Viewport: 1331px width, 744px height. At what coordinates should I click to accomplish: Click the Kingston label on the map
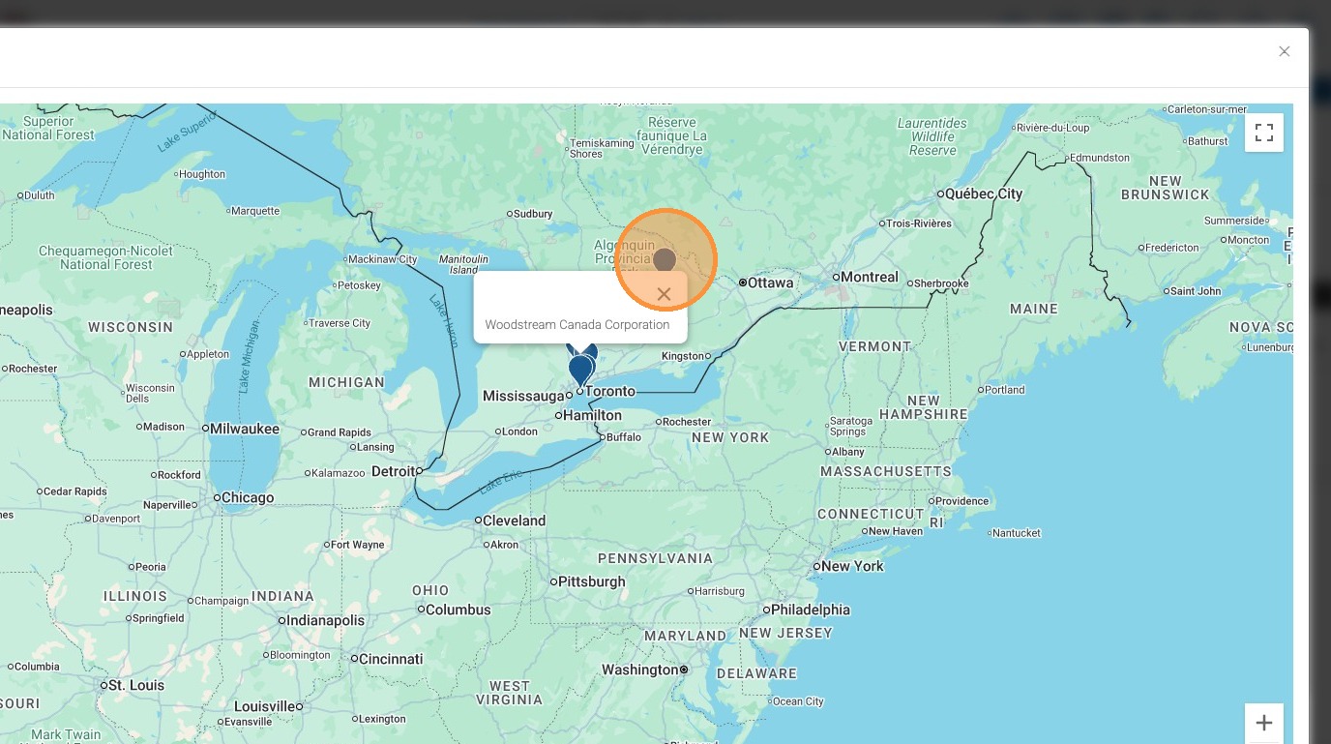click(683, 356)
